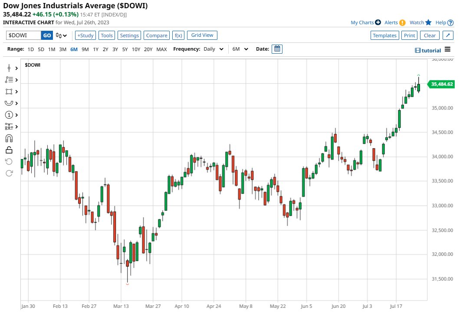Expand shape tool options chevron
The width and height of the screenshot is (463, 320).
tap(16, 92)
